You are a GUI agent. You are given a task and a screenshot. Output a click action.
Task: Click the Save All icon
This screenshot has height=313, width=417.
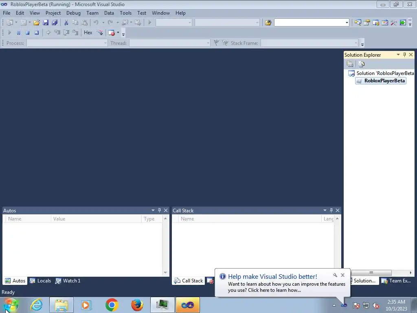(x=55, y=23)
